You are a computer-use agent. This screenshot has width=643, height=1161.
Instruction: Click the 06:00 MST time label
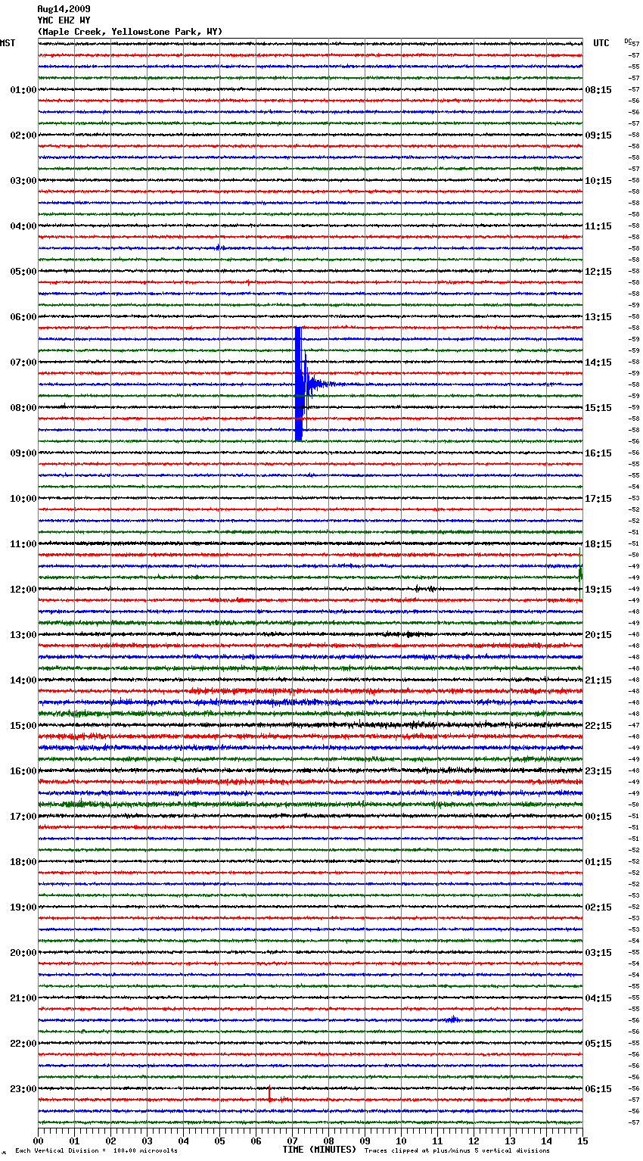[23, 317]
